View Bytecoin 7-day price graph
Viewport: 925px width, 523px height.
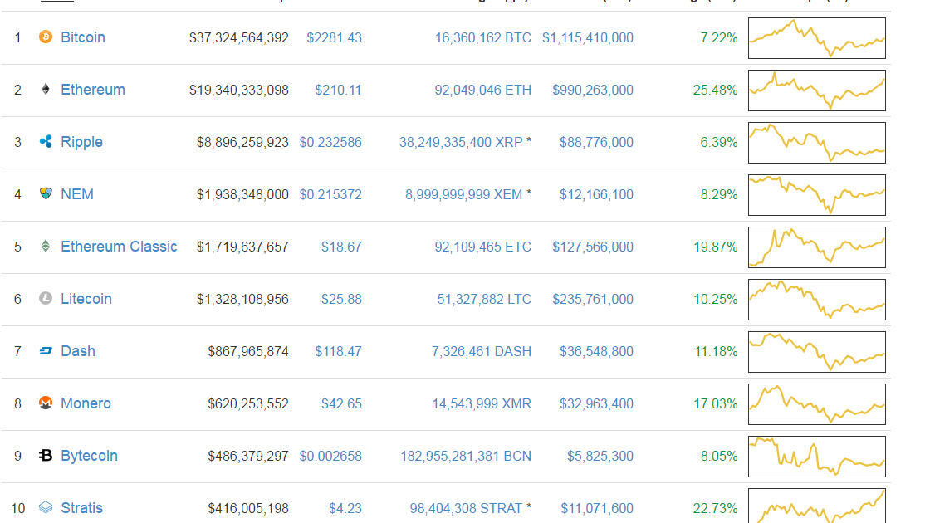(x=817, y=457)
